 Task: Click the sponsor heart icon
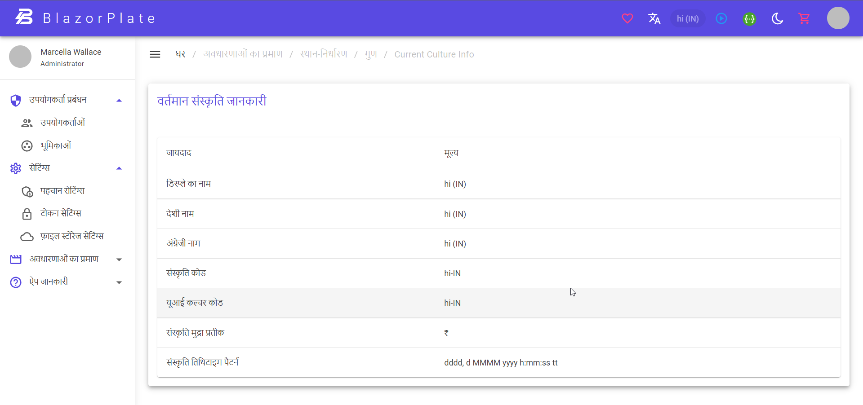627,18
